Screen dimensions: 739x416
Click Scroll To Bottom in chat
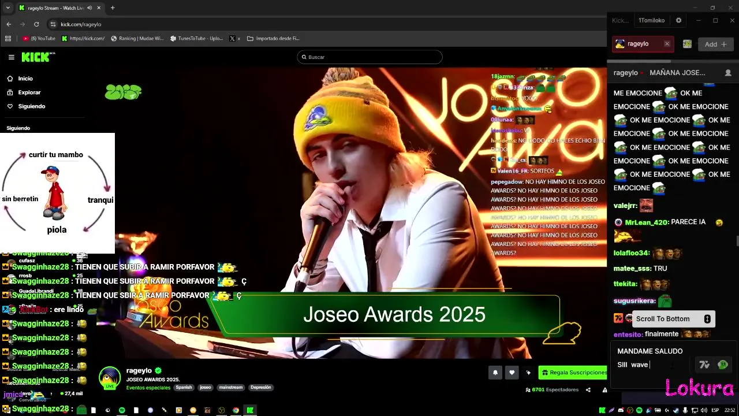[x=673, y=319]
